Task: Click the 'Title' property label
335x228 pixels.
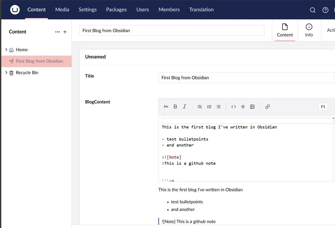Action: (x=89, y=76)
